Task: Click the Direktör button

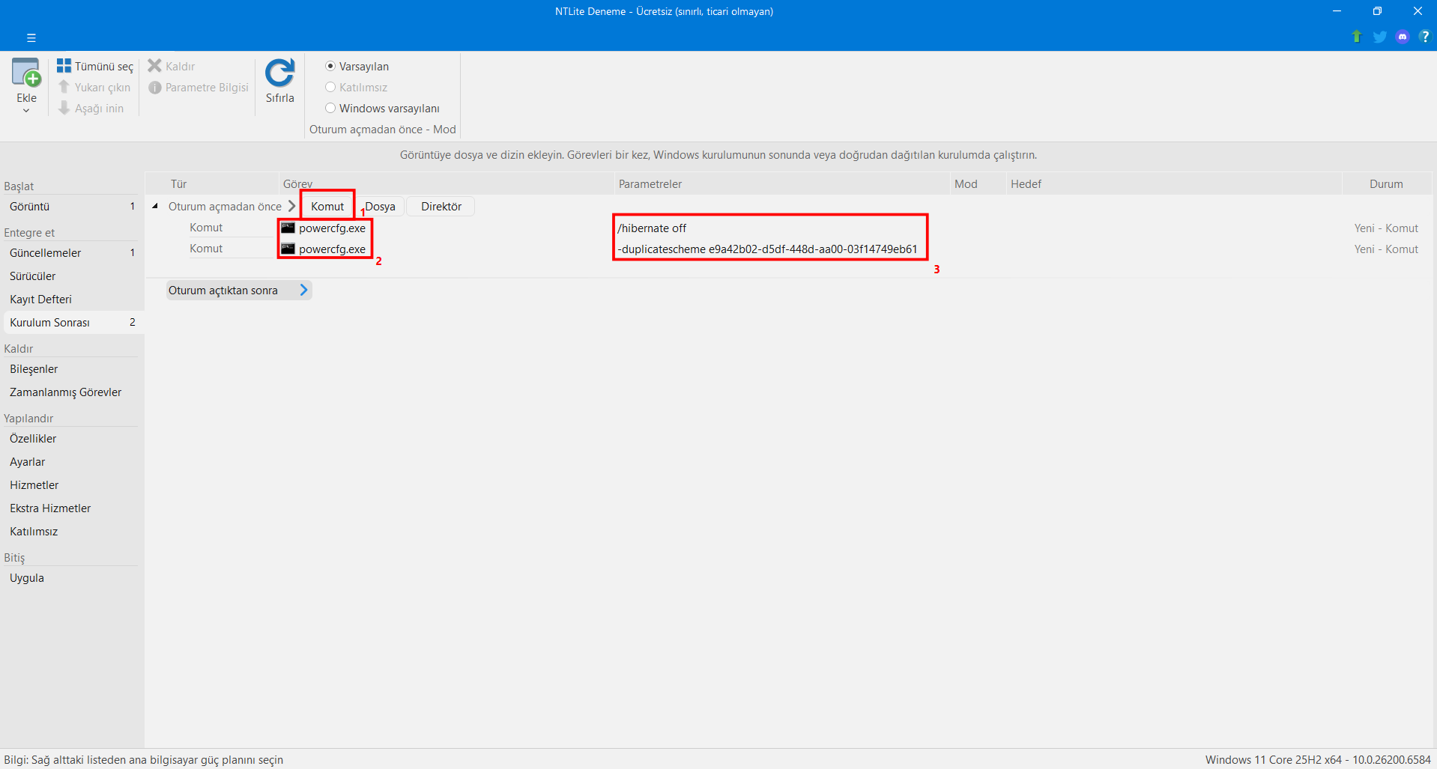Action: click(441, 206)
